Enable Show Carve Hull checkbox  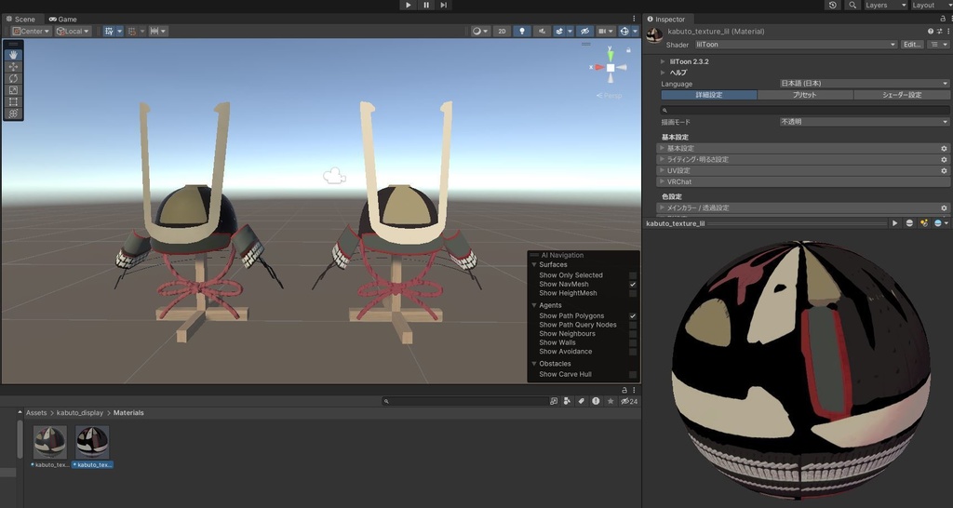[633, 375]
